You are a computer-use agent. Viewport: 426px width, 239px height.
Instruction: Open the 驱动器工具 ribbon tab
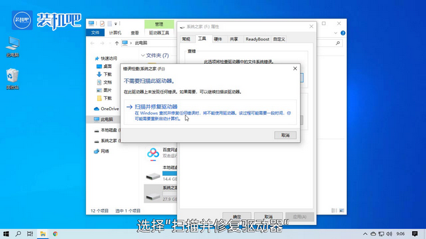(159, 33)
